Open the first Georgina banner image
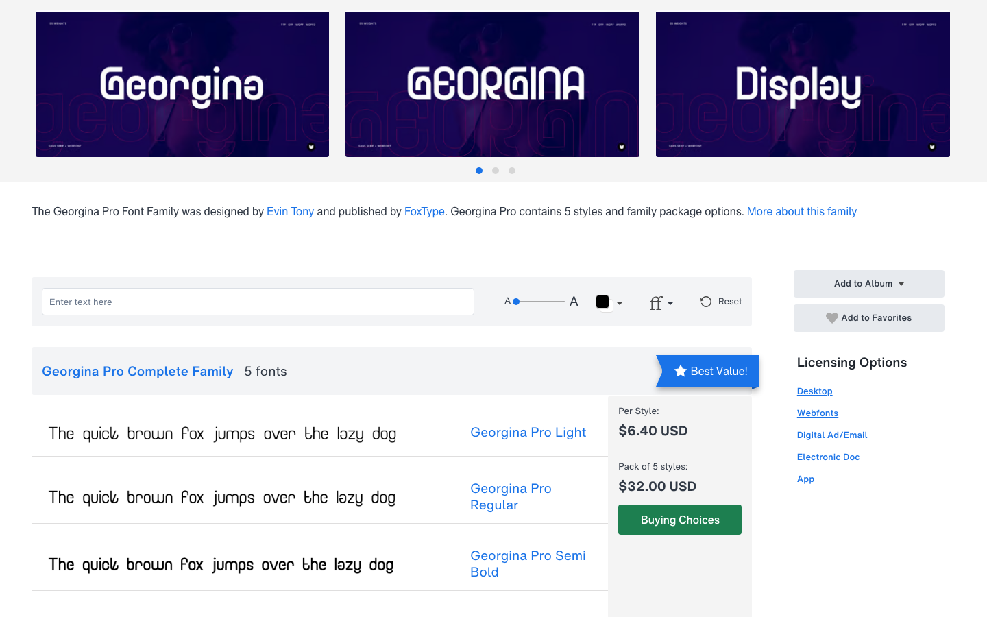 (182, 84)
